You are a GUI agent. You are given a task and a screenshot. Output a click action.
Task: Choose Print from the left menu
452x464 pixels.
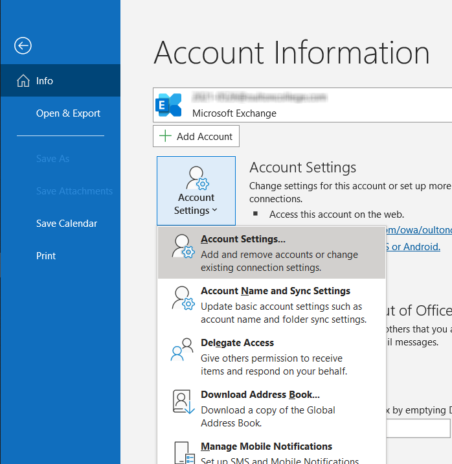[46, 256]
